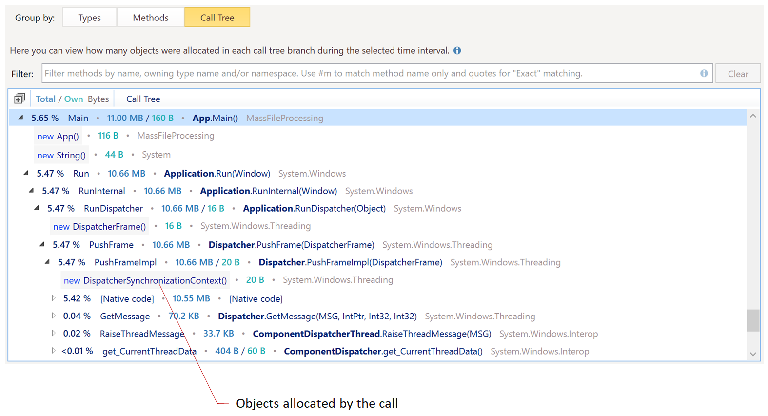Switch grouping to Methods
Image resolution: width=768 pixels, height=416 pixels.
click(150, 18)
